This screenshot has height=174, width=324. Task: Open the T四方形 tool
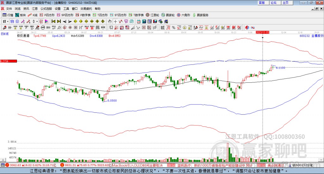pos(100,15)
